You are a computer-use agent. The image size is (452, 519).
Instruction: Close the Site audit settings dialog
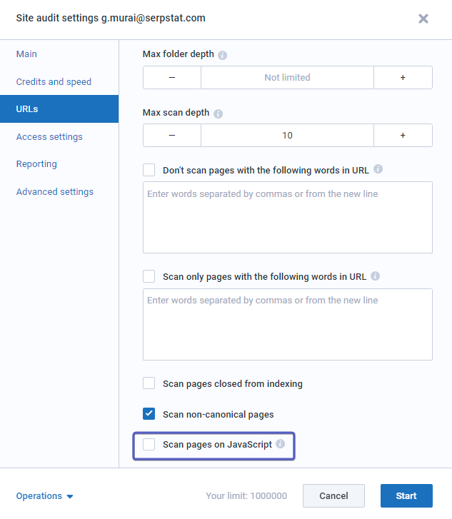423,19
